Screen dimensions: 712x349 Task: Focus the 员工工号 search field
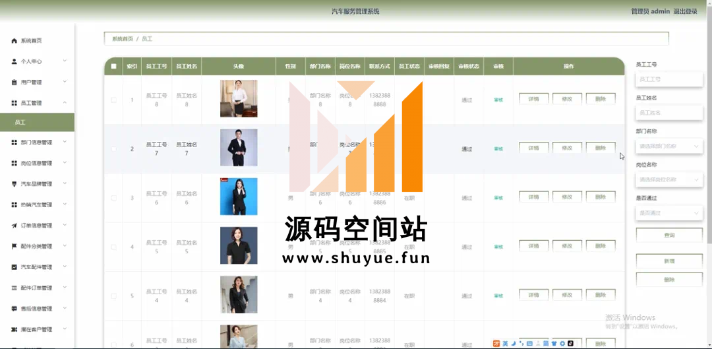point(669,79)
